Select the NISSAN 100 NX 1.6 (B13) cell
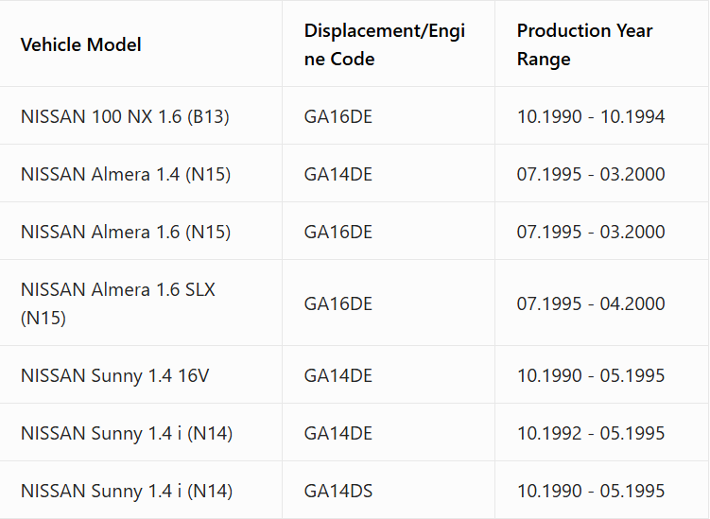Screen dimensions: 710x519 [x=125, y=116]
